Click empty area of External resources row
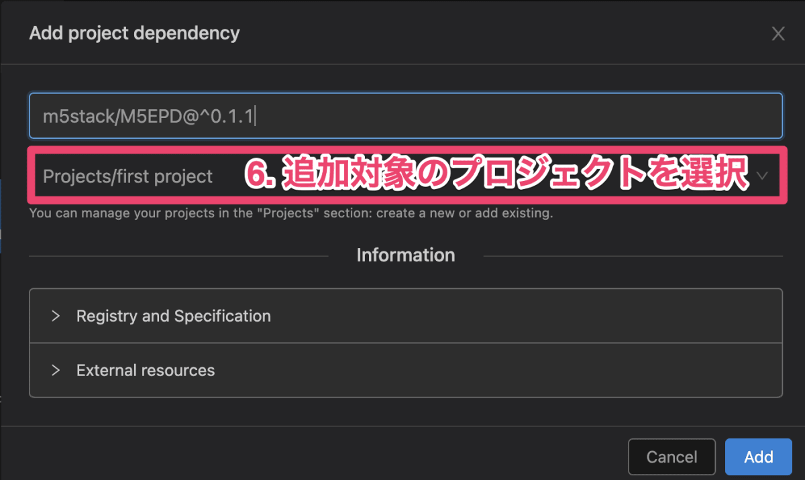 [x=496, y=370]
